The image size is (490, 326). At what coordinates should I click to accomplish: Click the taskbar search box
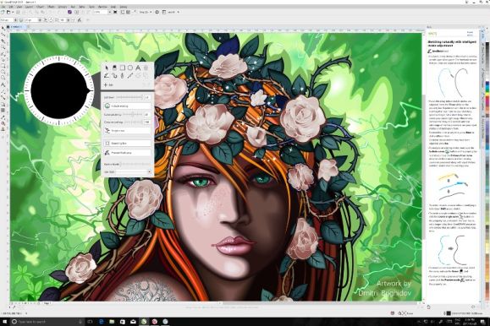(x=47, y=322)
